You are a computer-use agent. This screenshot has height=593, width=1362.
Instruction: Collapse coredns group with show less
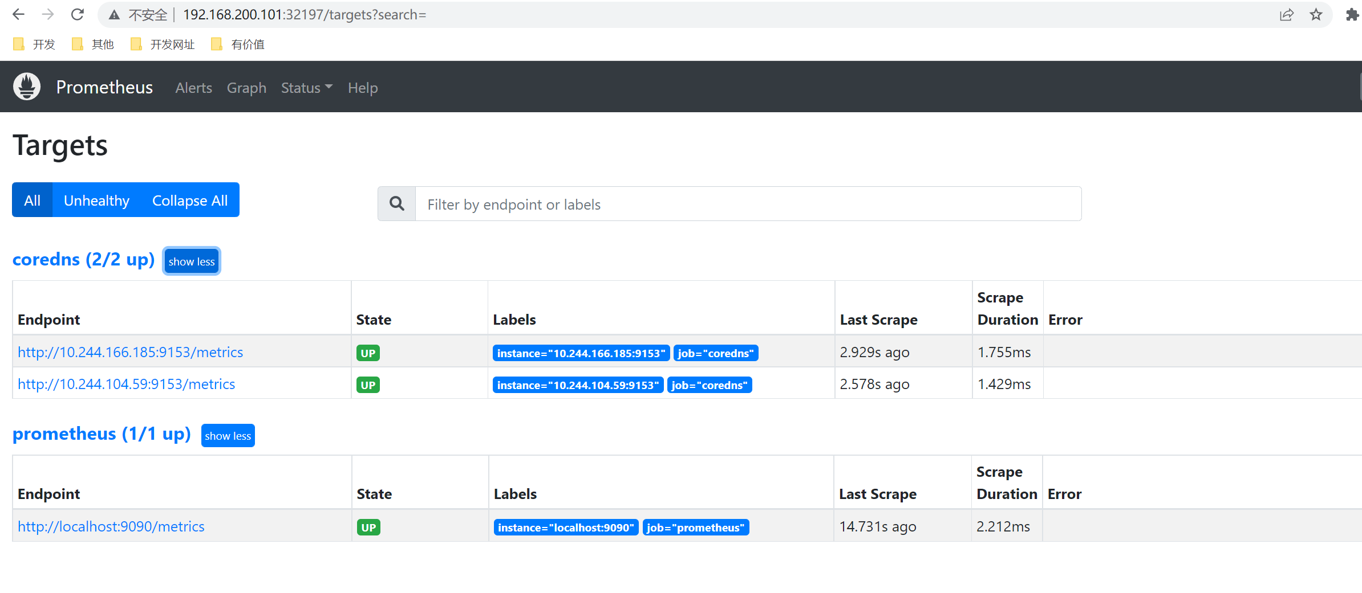192,261
